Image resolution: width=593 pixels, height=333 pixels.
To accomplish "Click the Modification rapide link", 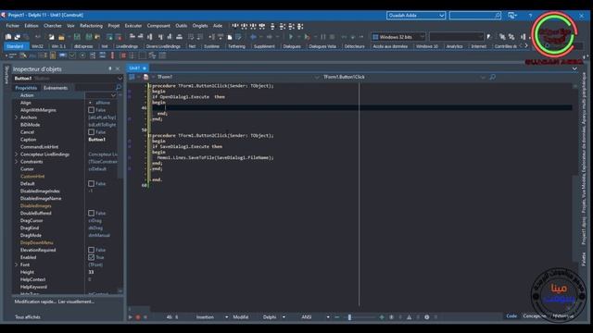I will point(35,302).
